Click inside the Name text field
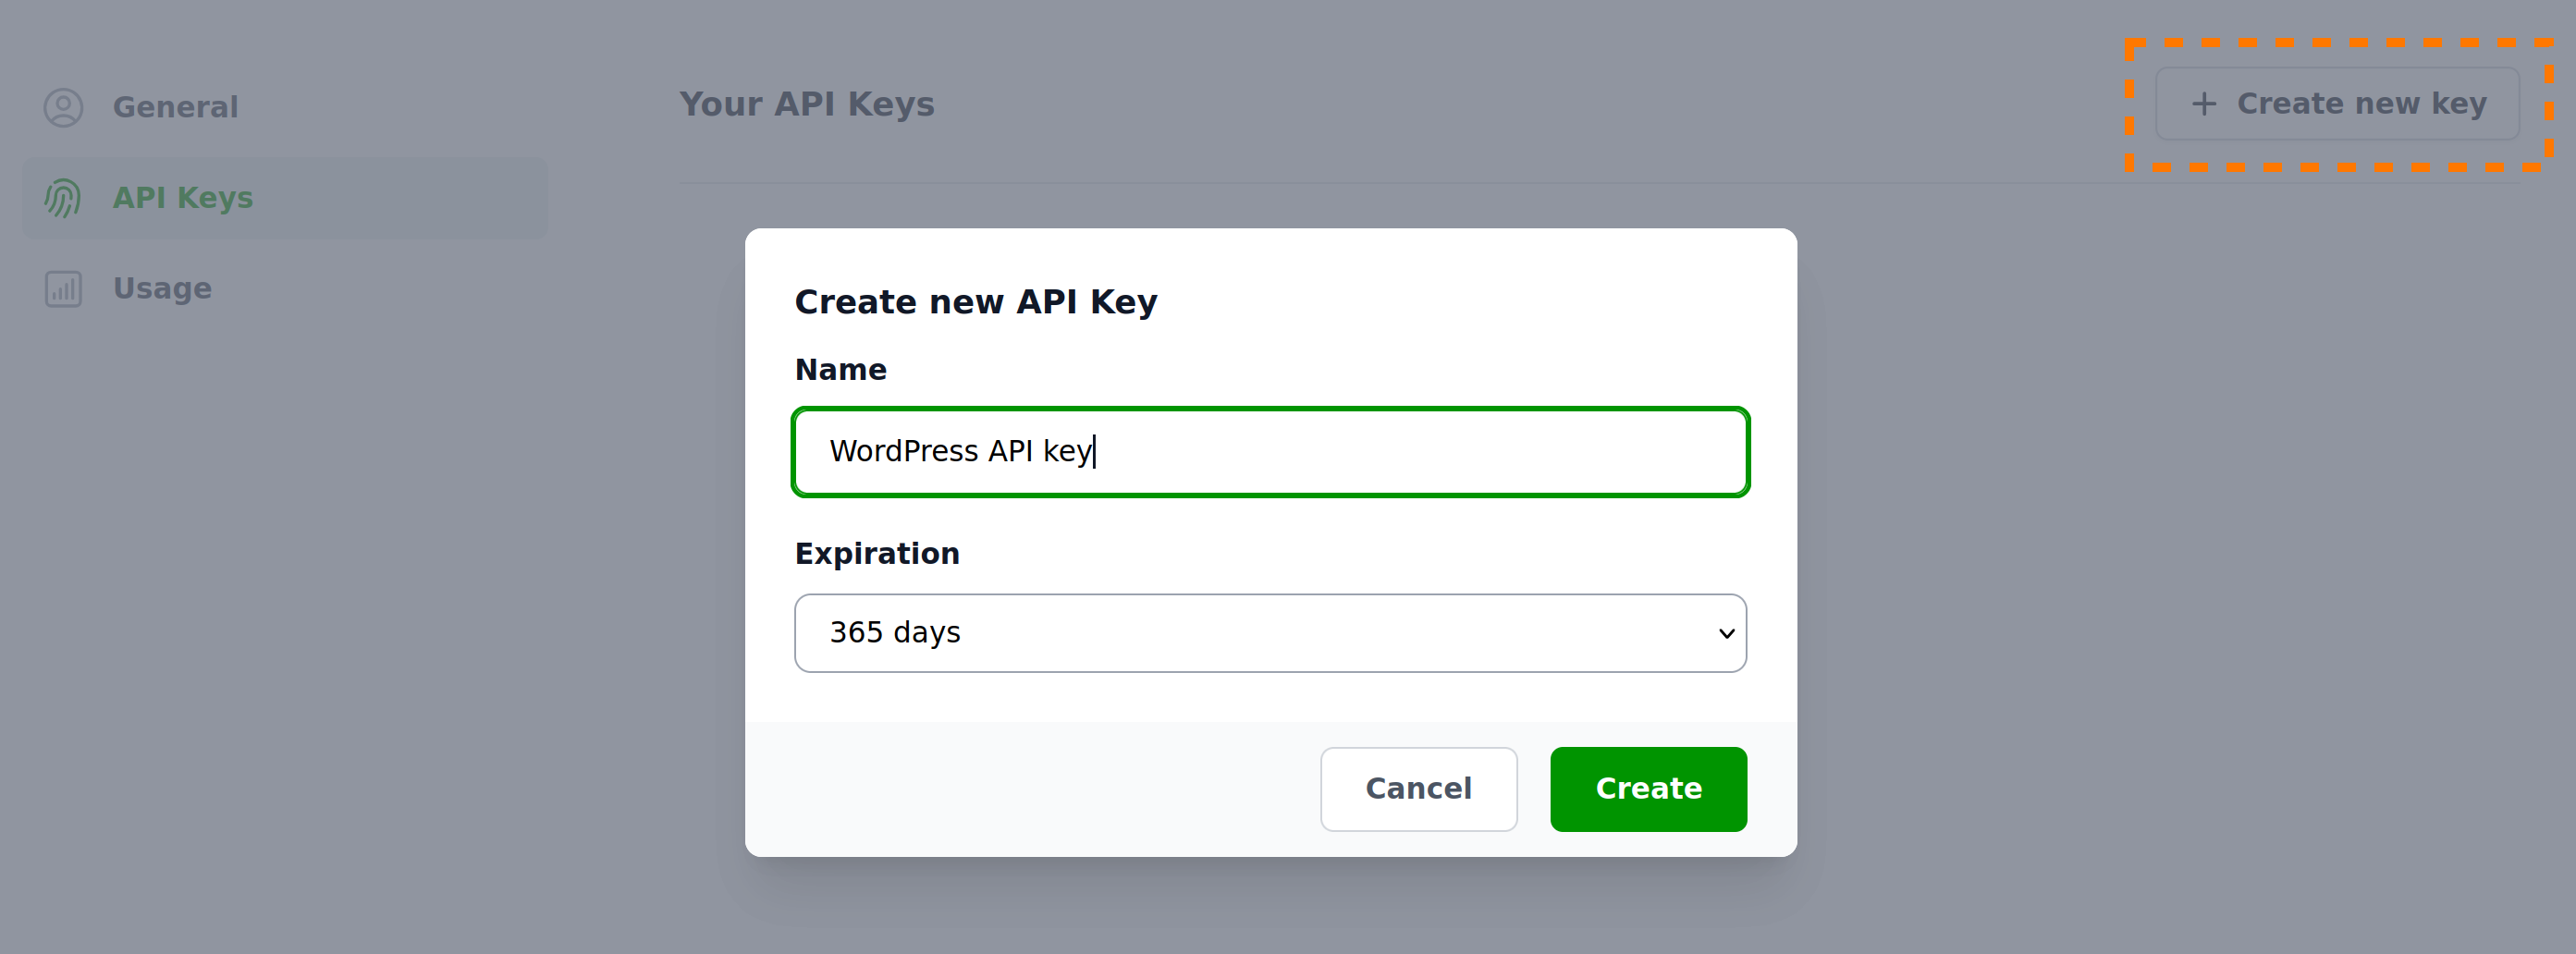The height and width of the screenshot is (954, 2576). 1270,452
